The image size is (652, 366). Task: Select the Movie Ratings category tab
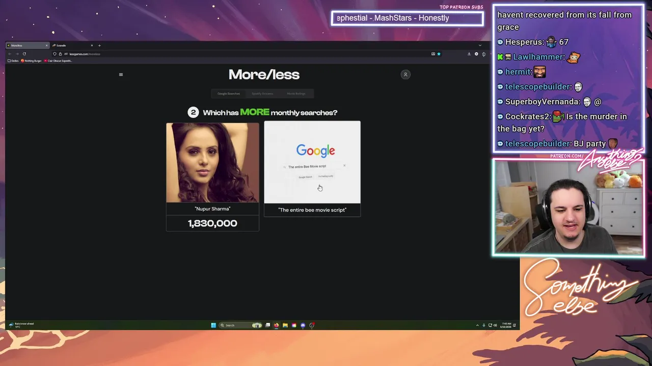(x=296, y=94)
